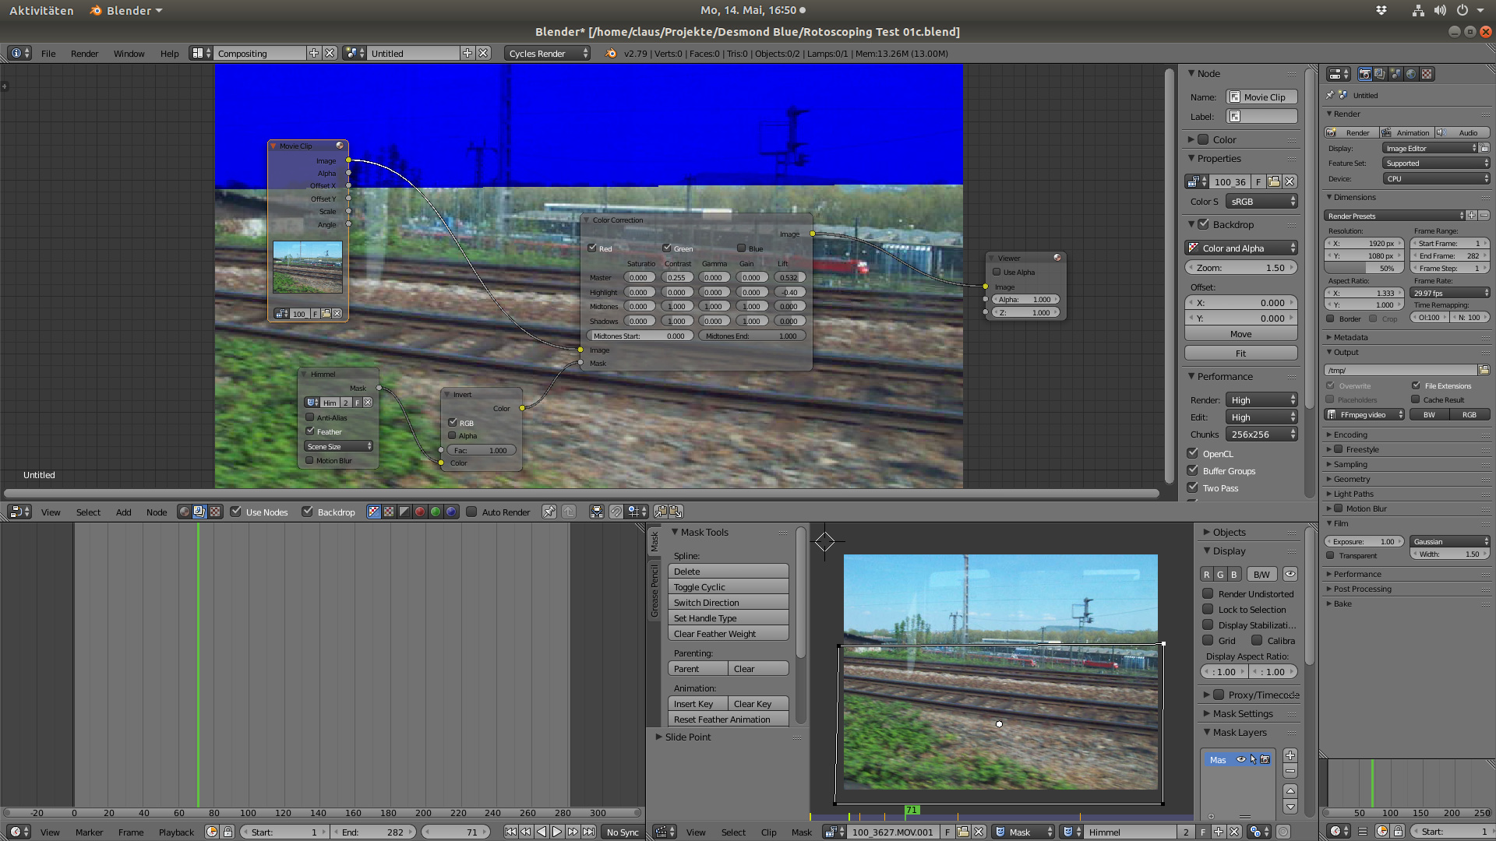Viewport: 1496px width, 841px height.
Task: Jump to first frame in timeline
Action: 510,832
